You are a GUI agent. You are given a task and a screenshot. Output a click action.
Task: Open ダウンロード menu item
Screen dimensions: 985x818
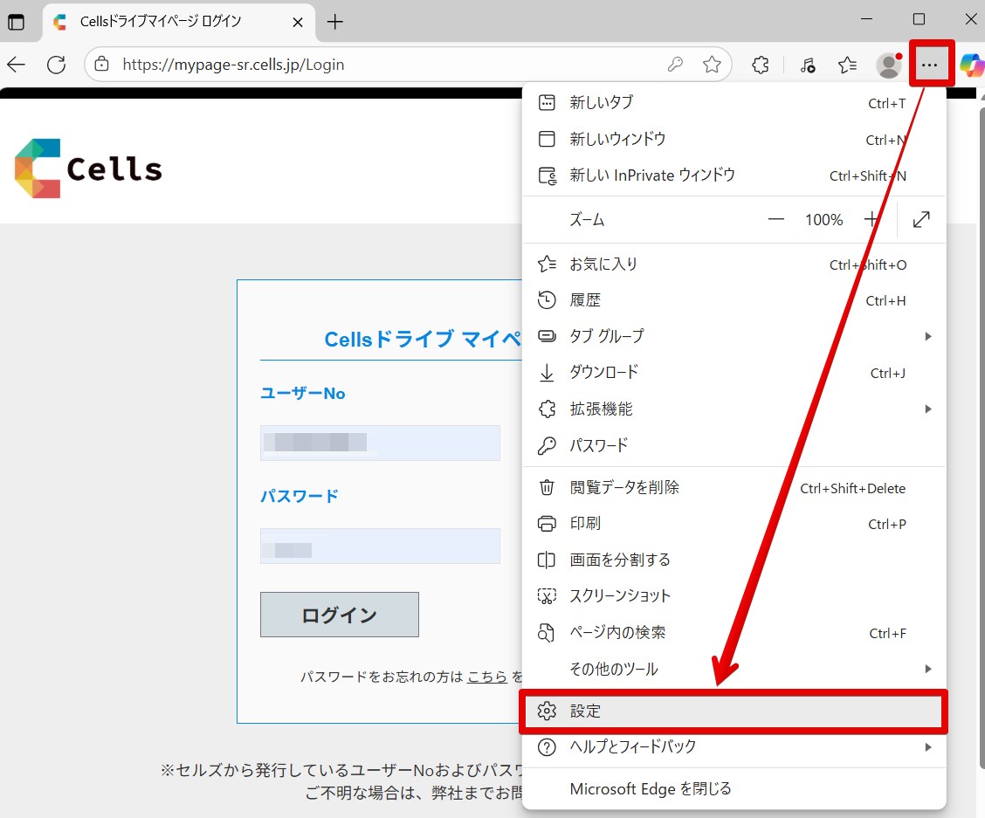pyautogui.click(x=734, y=373)
